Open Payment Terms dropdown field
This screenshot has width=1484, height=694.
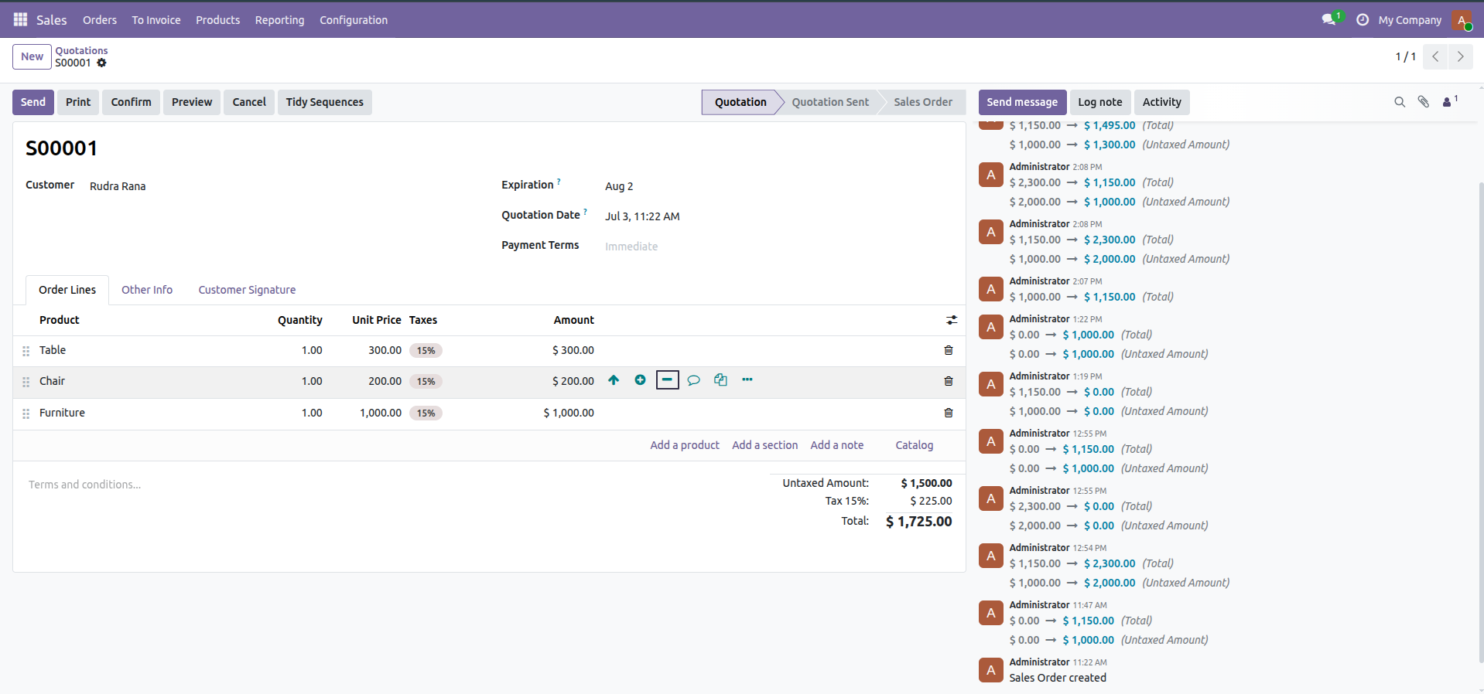[x=778, y=247]
